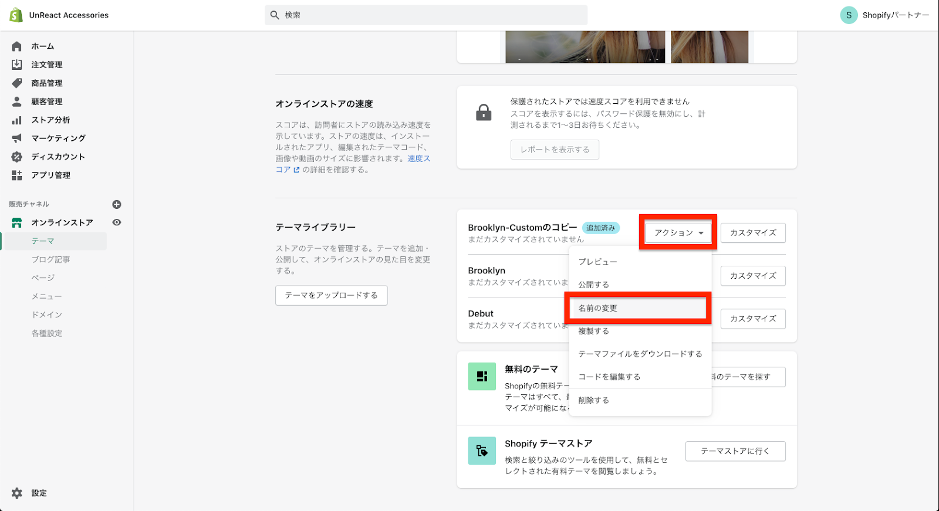Open orders via the inbox tray icon
The height and width of the screenshot is (511, 939).
coord(17,65)
